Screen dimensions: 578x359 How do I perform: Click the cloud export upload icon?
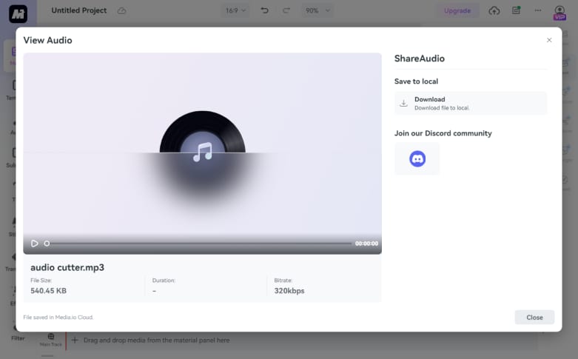(494, 10)
